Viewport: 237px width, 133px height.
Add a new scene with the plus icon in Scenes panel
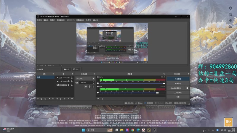(x=38, y=99)
